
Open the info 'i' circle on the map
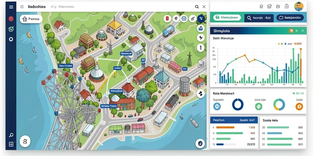[x=201, y=48]
